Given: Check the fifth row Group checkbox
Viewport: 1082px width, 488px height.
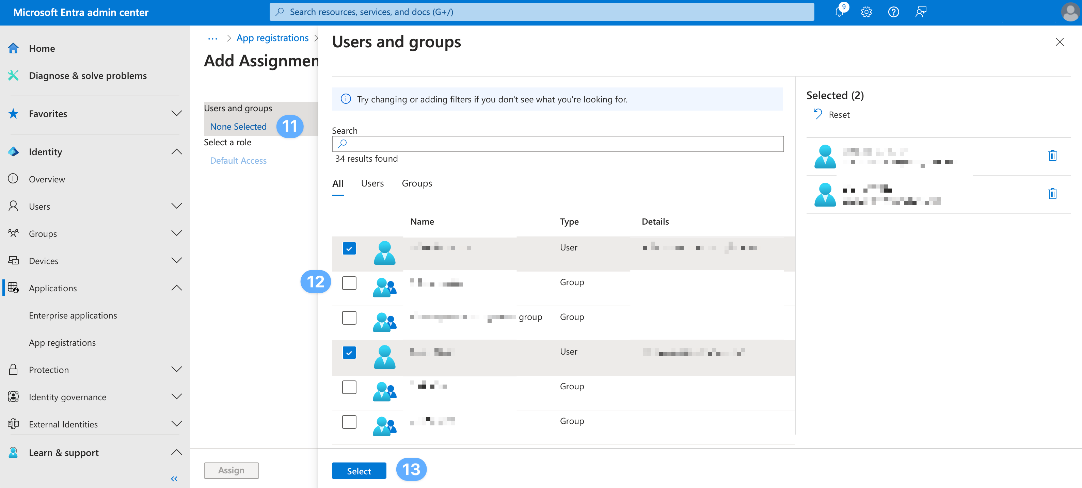Looking at the screenshot, I should pos(349,387).
